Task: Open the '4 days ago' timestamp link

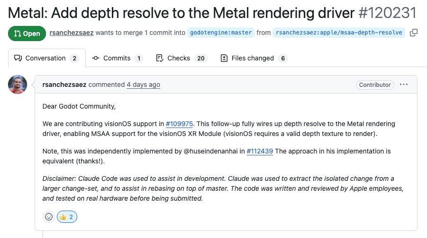Action: click(143, 85)
